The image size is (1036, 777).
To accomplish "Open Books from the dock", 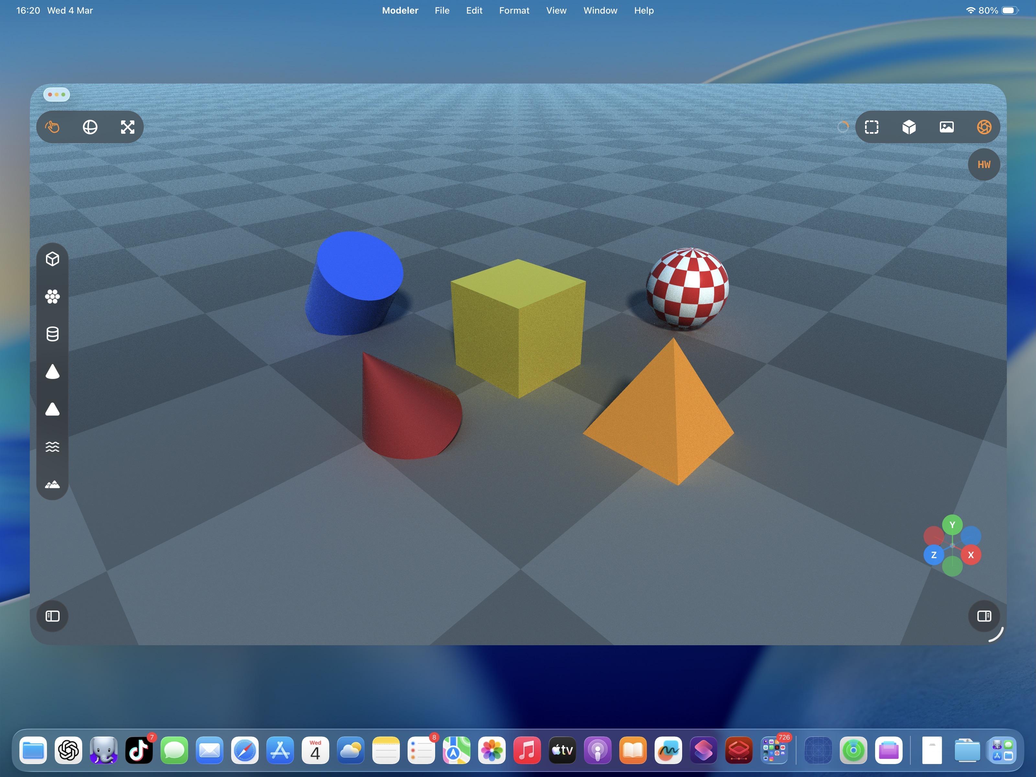I will [633, 751].
